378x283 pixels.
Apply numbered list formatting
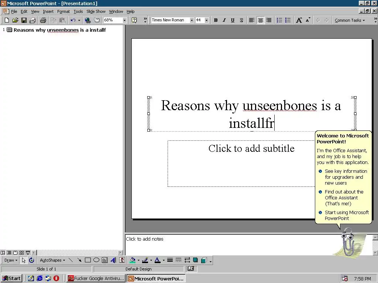click(279, 20)
